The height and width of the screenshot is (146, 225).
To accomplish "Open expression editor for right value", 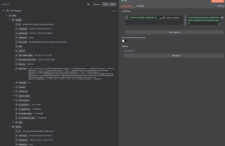I will (219, 24).
